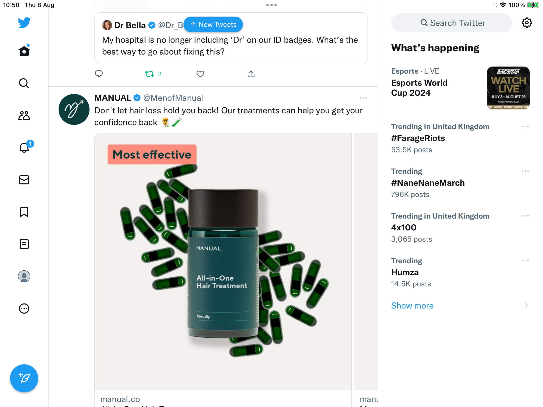
Task: Open Messages envelope icon
Action: click(24, 180)
